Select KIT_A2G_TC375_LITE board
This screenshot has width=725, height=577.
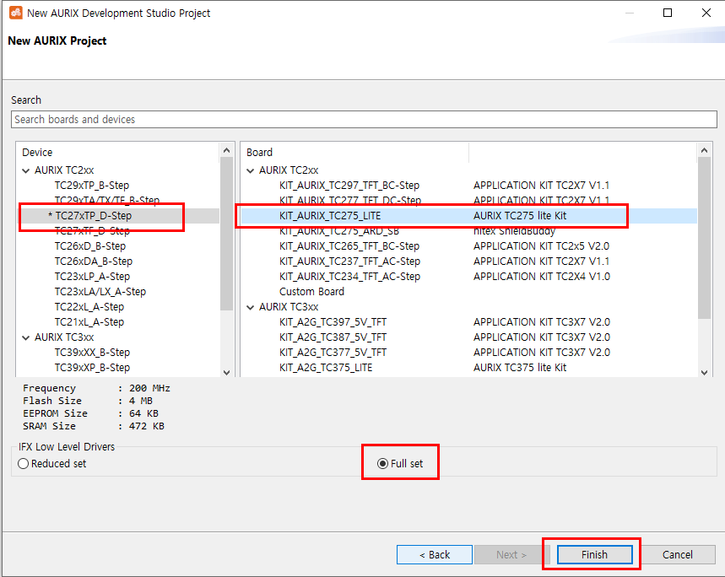[326, 368]
